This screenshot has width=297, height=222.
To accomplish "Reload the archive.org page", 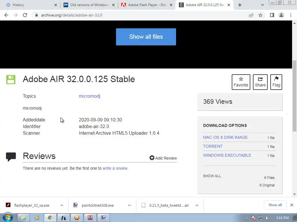I will click(x=25, y=15).
